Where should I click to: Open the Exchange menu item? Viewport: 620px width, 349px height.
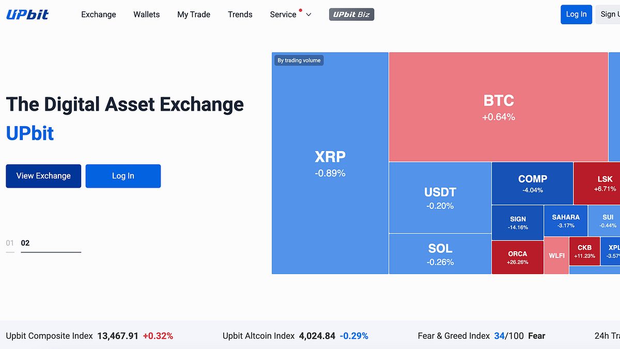pos(99,14)
